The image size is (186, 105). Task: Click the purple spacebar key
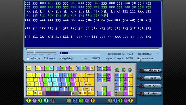[58, 93]
